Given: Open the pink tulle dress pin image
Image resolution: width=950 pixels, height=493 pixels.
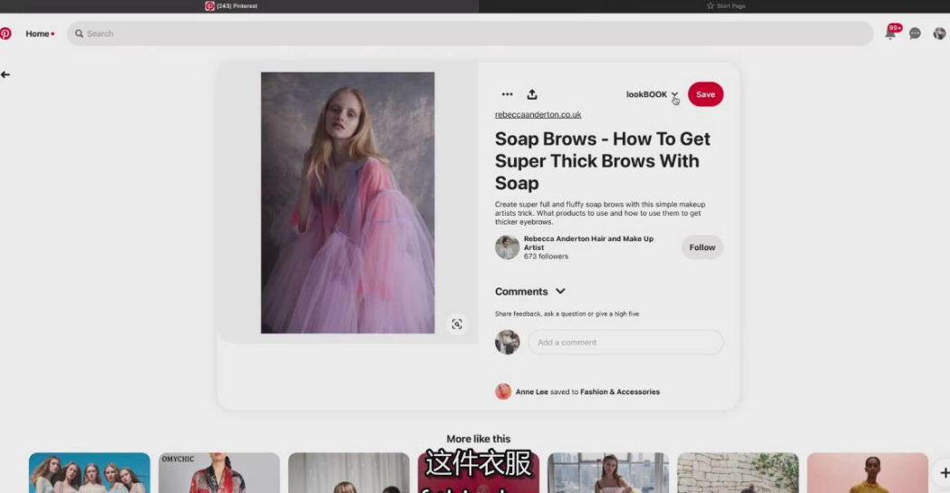Looking at the screenshot, I should tap(347, 203).
